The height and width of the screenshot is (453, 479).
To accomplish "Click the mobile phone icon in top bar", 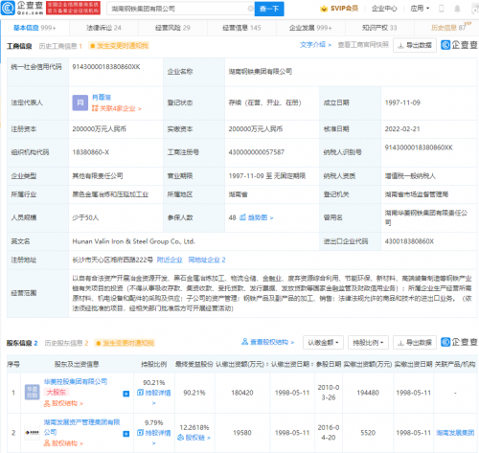I will 442,9.
